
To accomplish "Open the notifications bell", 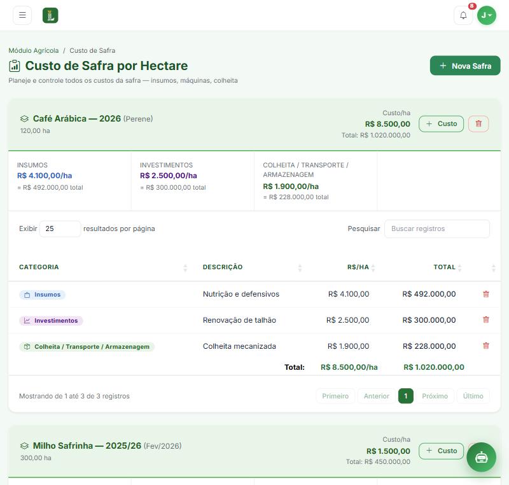I will (463, 15).
